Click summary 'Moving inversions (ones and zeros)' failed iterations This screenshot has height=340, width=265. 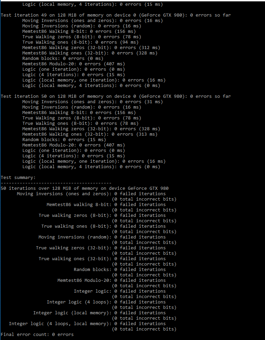tap(91, 194)
